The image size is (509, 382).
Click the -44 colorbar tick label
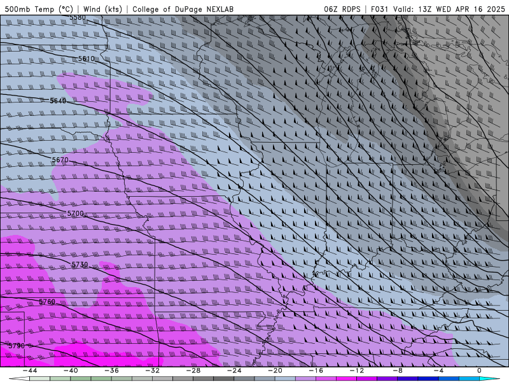pyautogui.click(x=29, y=371)
